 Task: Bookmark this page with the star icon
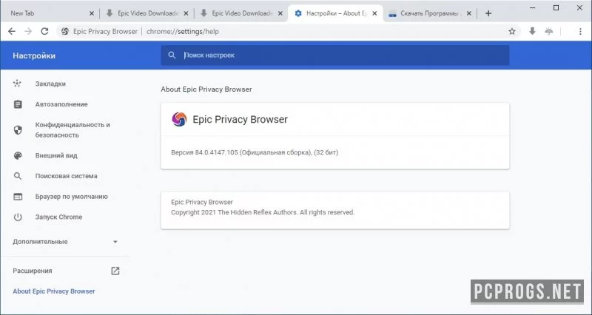pyautogui.click(x=512, y=31)
